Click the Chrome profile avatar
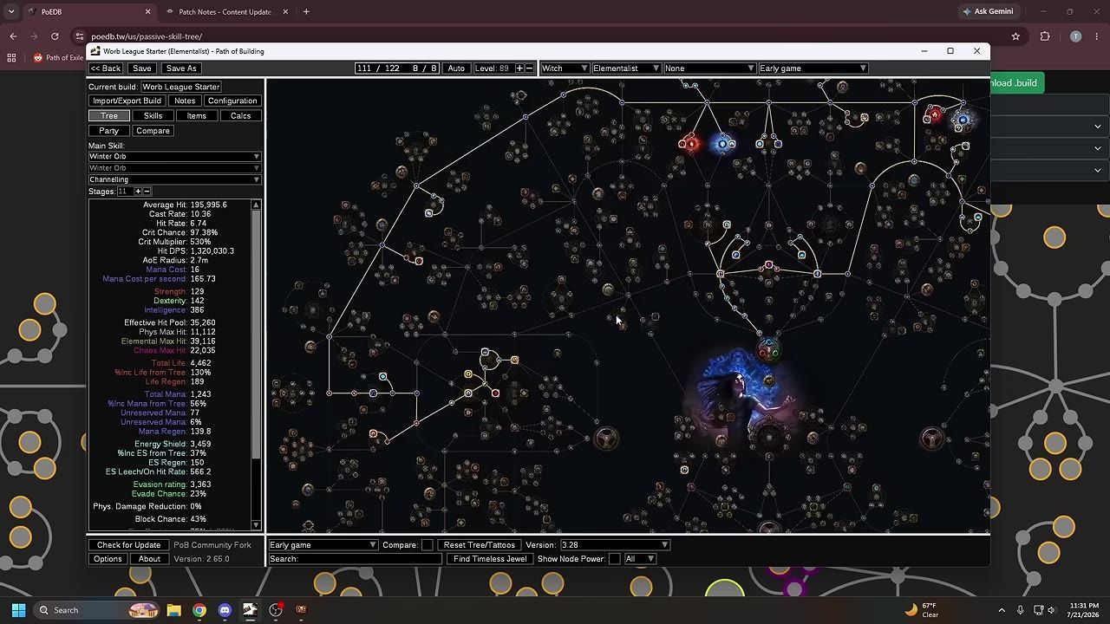The width and height of the screenshot is (1110, 624). tap(1076, 36)
